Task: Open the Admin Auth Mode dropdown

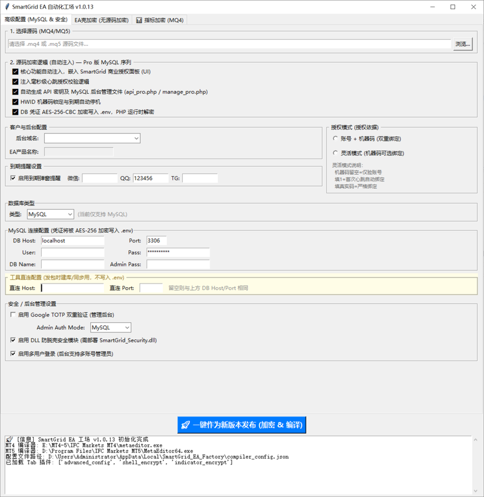Action: point(111,328)
